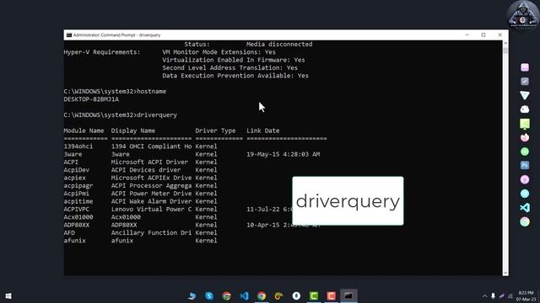Open the orange Camtasia recorder taskbar icon
The image size is (540, 303).
[x=332, y=295]
